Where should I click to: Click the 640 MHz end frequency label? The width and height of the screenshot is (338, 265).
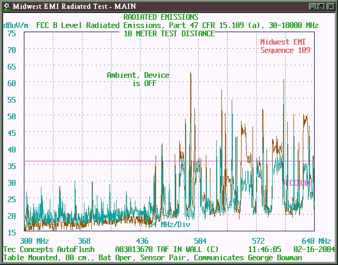pos(317,241)
